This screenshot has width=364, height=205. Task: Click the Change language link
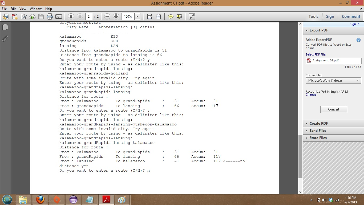click(311, 95)
